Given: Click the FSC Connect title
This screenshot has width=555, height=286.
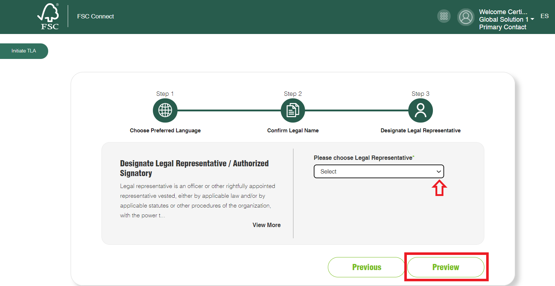Looking at the screenshot, I should [x=95, y=17].
